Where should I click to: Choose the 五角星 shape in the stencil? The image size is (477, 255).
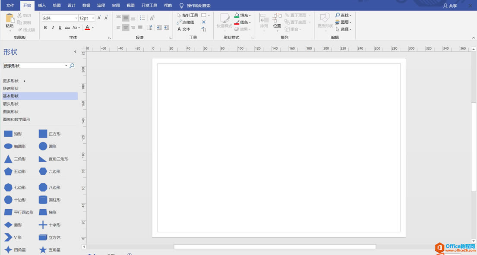click(x=43, y=250)
